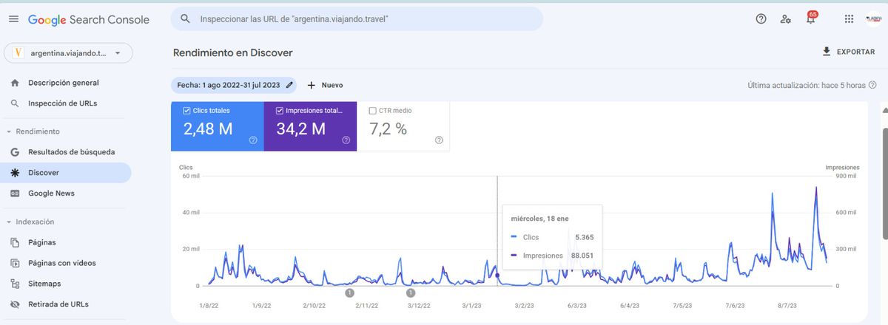Click the search magnifier icon
Screen dimensions: 888x325
185,18
